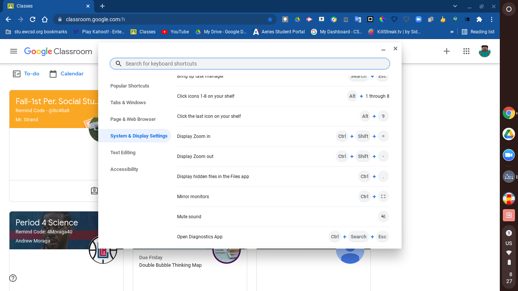Reload the page using the refresh icon
This screenshot has height=291, width=518.
pyautogui.click(x=33, y=19)
